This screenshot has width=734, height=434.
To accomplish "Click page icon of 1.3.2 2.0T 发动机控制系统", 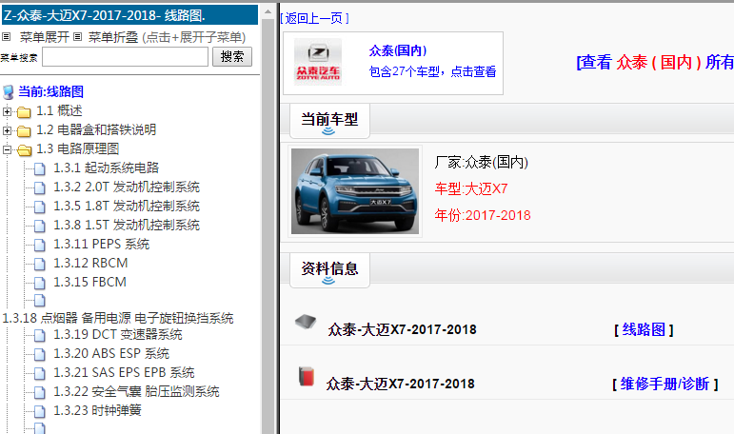I will click(x=40, y=187).
